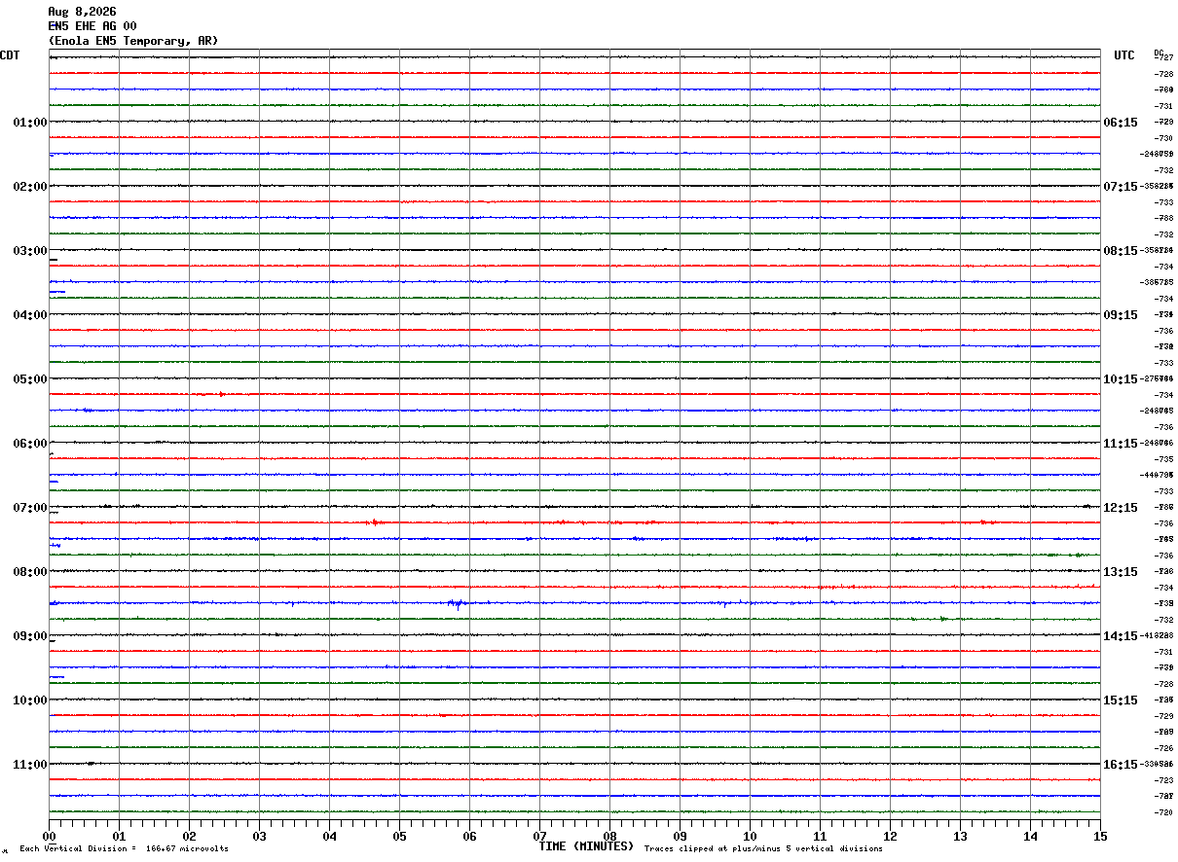
Task: Click the 07 minute axis tick label
Action: [x=539, y=836]
